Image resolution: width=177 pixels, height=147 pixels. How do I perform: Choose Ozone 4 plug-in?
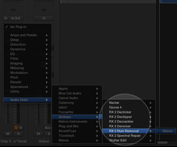click(x=129, y=107)
